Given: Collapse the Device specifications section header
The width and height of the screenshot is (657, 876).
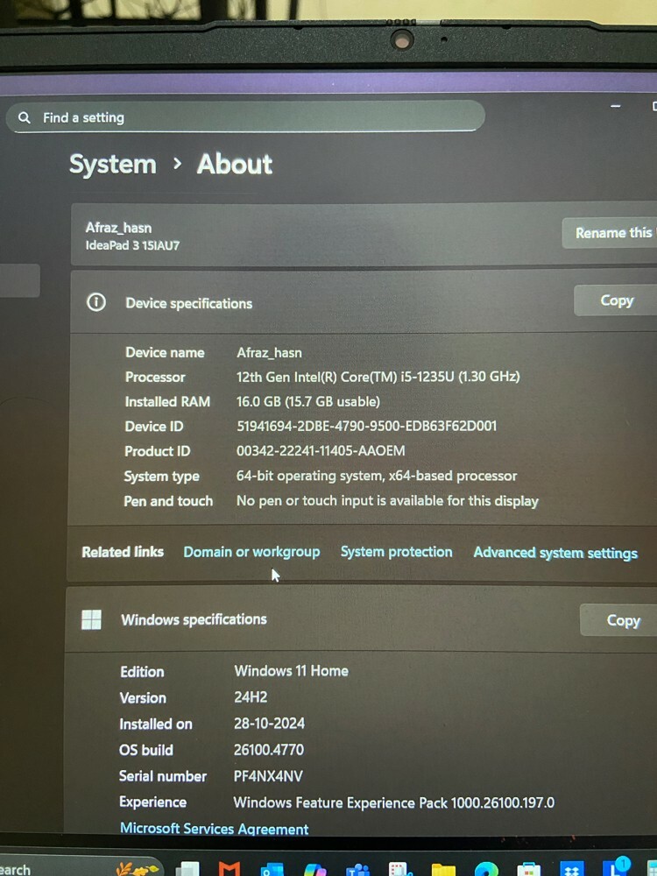Looking at the screenshot, I should pos(364,302).
